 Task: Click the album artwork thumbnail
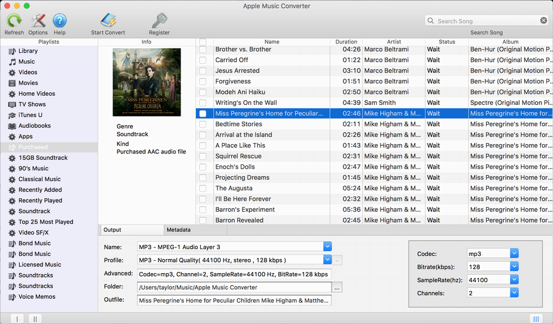[147, 82]
